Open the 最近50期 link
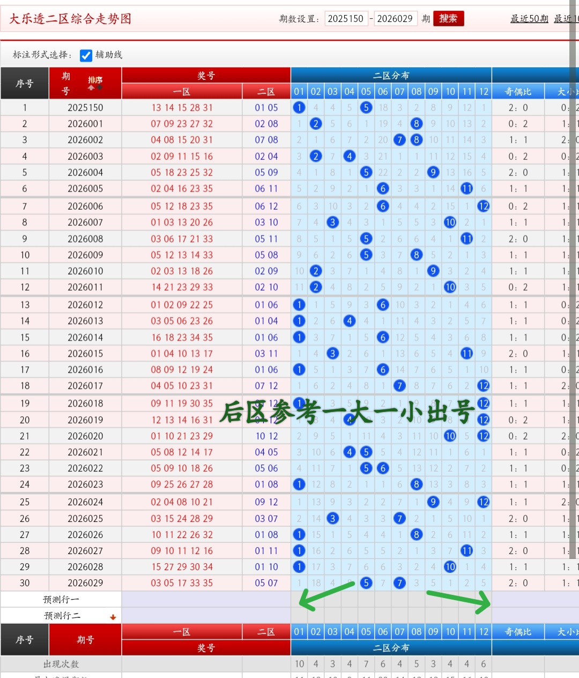Screen dimensions: 579x678 (x=529, y=19)
